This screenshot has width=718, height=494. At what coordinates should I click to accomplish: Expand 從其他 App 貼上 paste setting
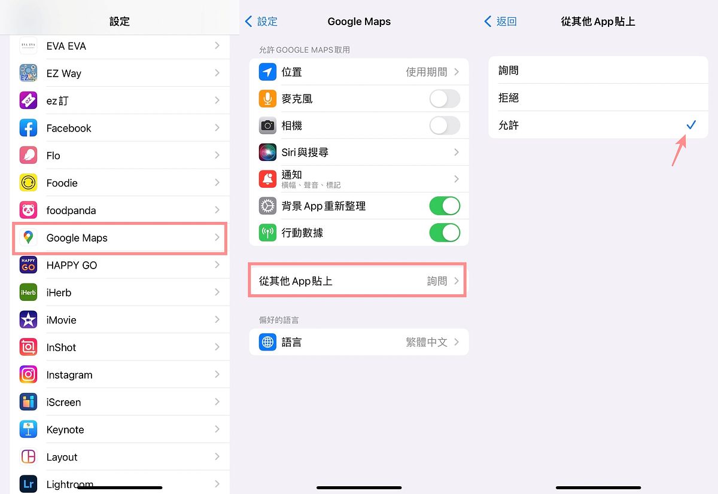(x=358, y=280)
